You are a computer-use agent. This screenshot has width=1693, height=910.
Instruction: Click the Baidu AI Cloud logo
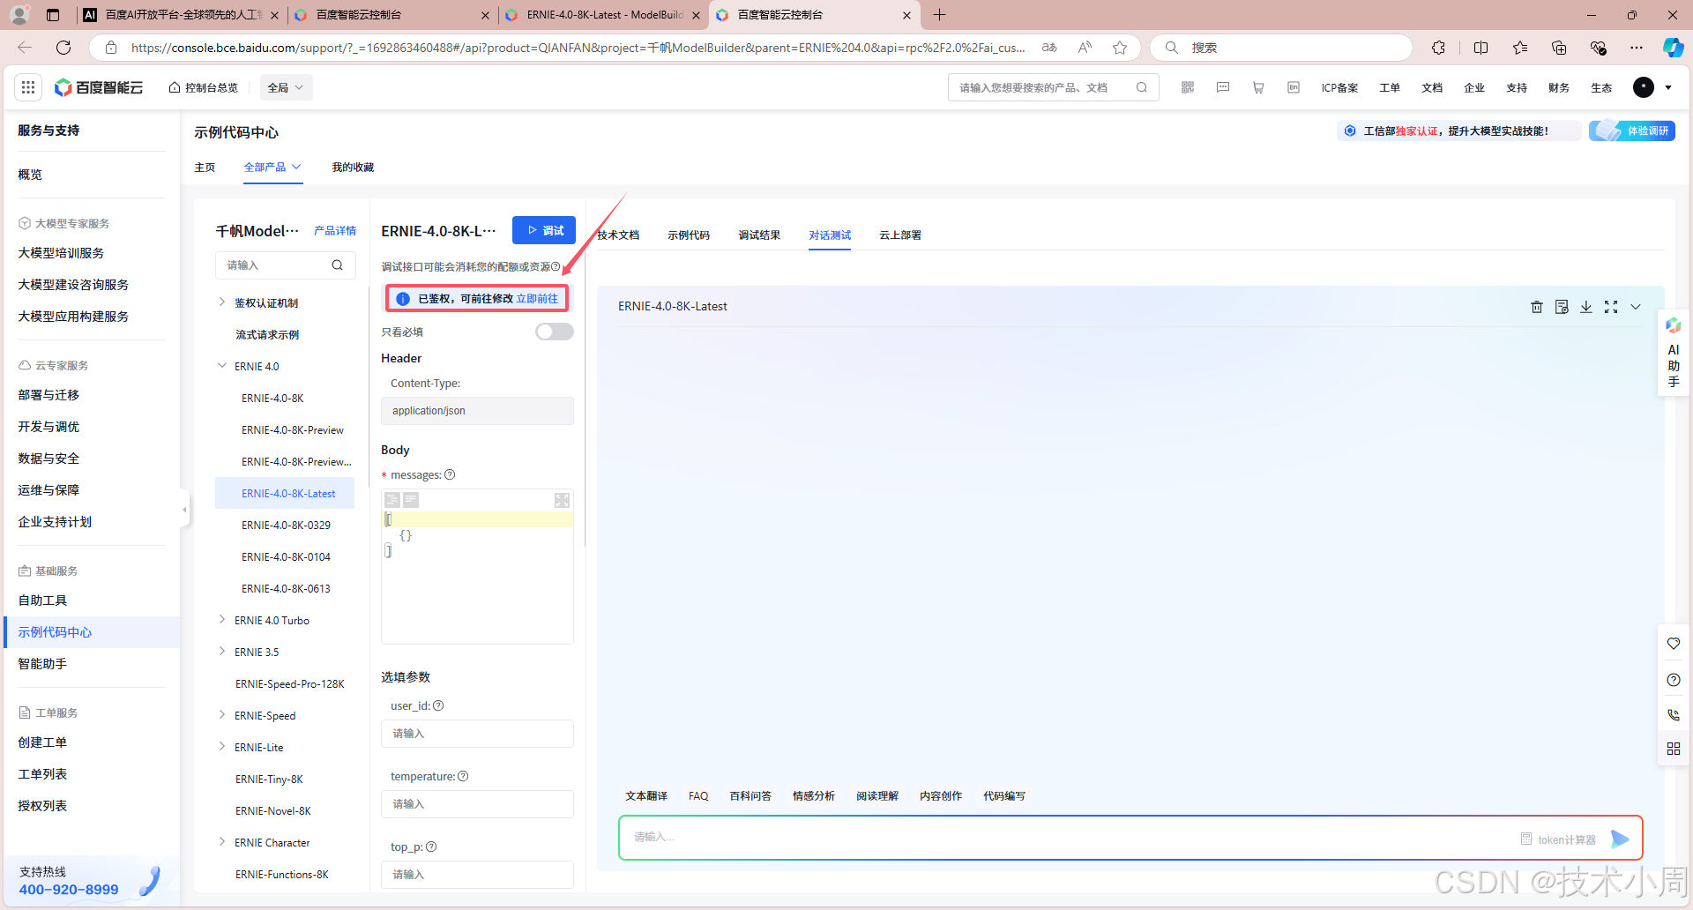click(99, 87)
